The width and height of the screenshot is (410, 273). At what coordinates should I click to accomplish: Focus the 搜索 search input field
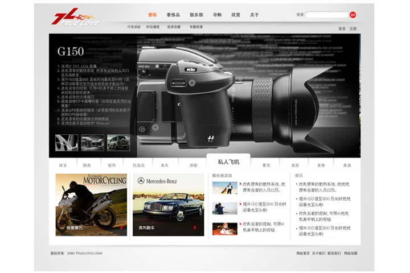326,15
